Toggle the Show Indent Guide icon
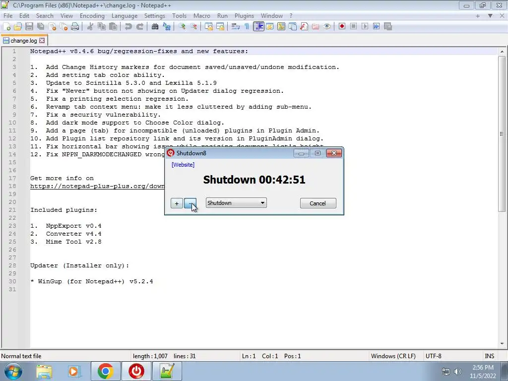The width and height of the screenshot is (508, 381). point(258,27)
